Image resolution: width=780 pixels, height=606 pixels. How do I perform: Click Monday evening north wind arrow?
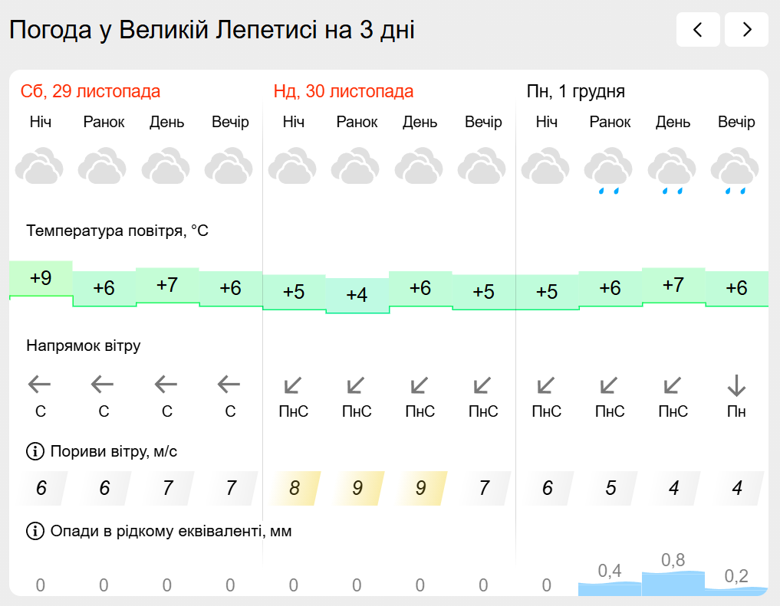736,385
